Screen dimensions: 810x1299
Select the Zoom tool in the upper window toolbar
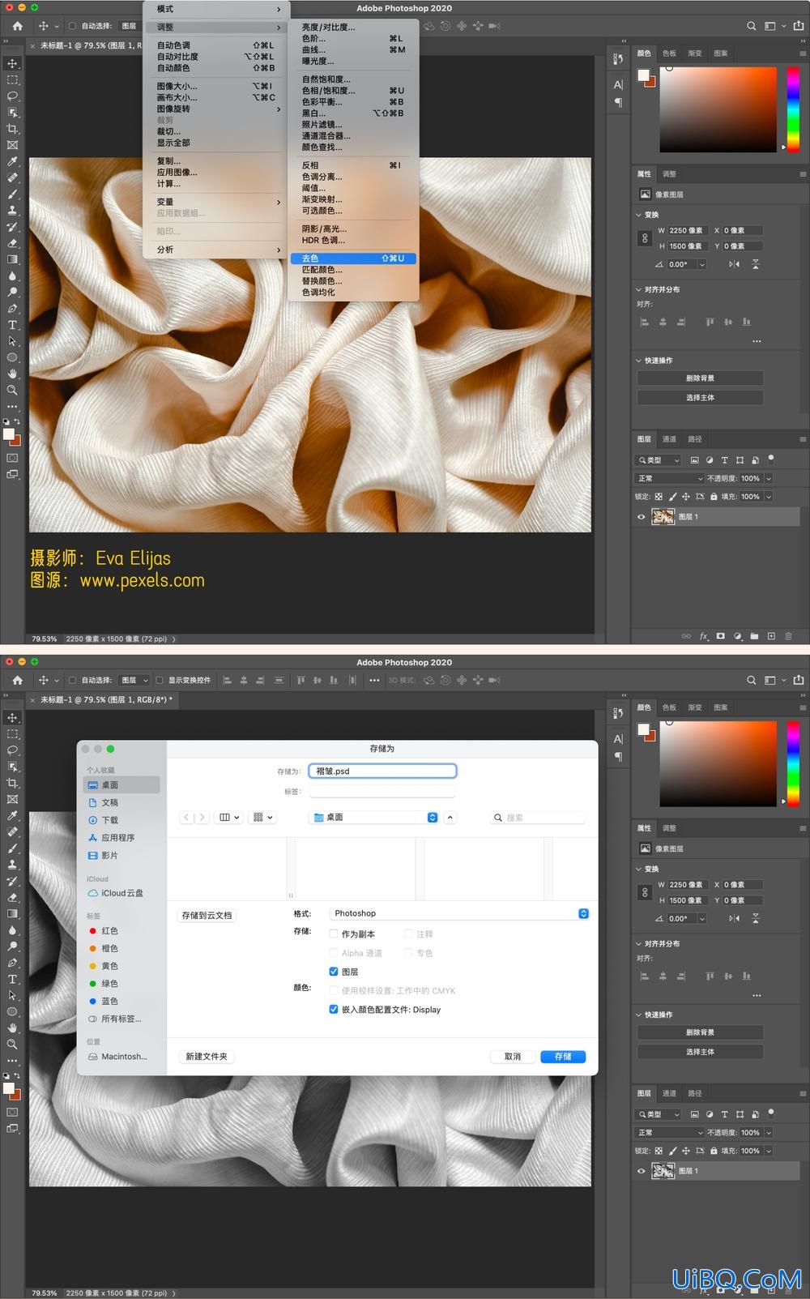[12, 390]
